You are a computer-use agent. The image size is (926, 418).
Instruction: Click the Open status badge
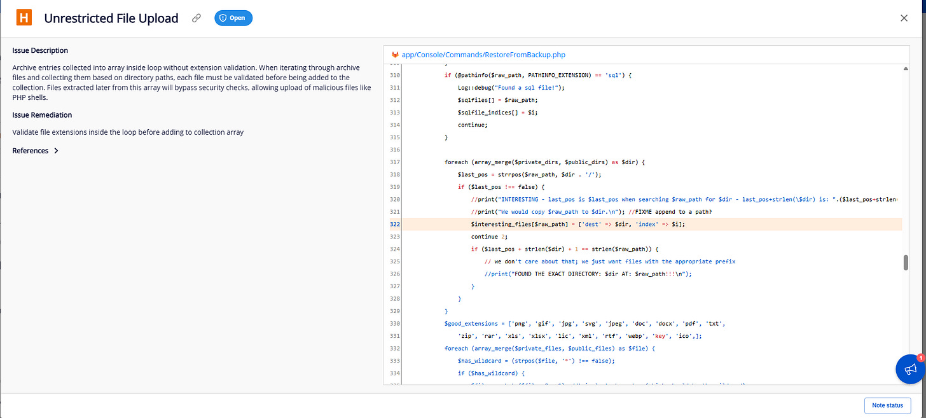tap(233, 18)
